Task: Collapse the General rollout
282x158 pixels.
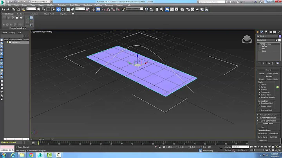Action: (x=268, y=70)
